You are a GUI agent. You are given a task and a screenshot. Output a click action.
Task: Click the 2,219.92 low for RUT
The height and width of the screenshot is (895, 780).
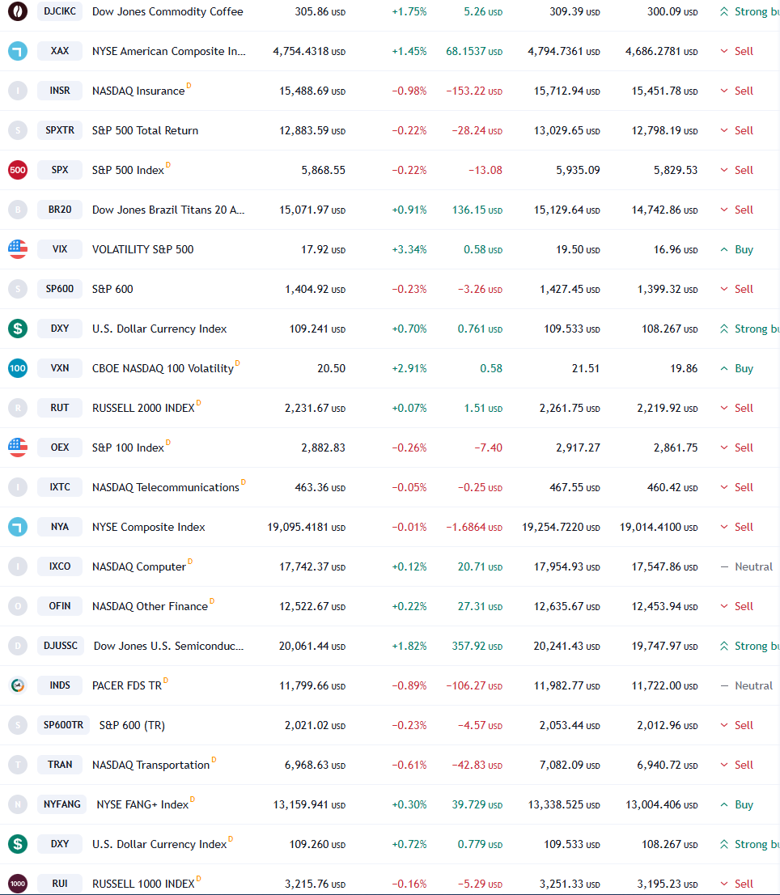pos(667,408)
